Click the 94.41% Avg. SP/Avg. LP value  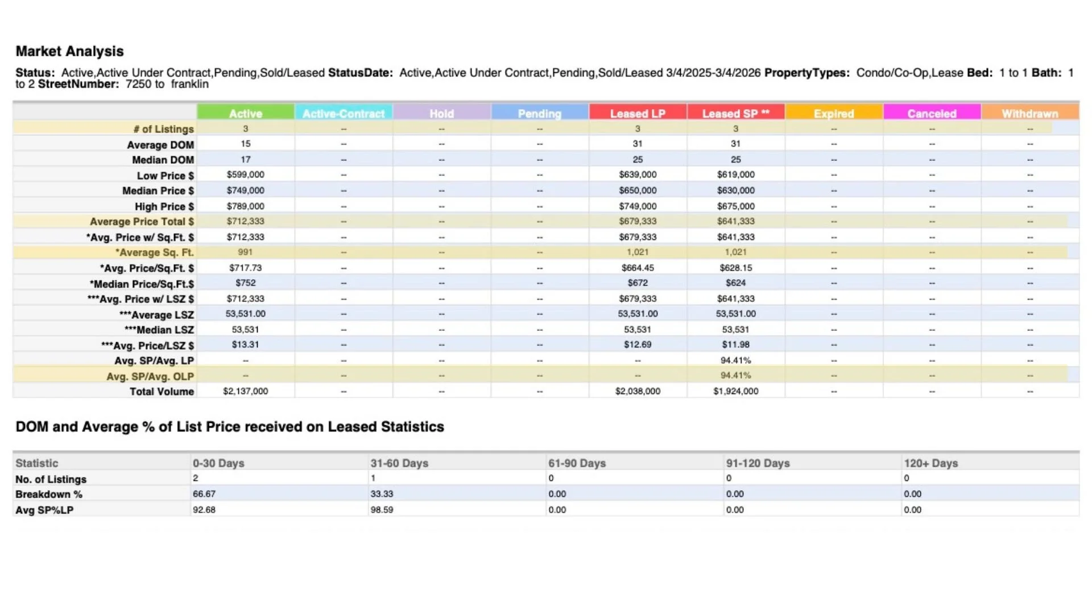[x=735, y=360]
